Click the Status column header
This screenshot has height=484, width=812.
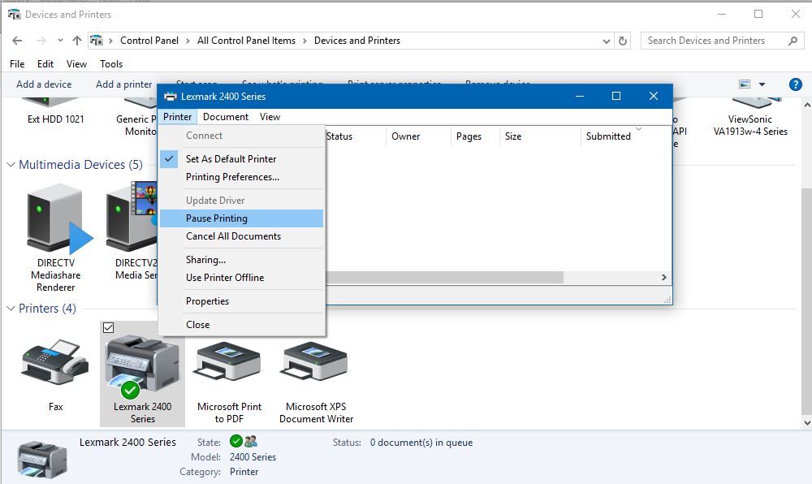(356, 136)
